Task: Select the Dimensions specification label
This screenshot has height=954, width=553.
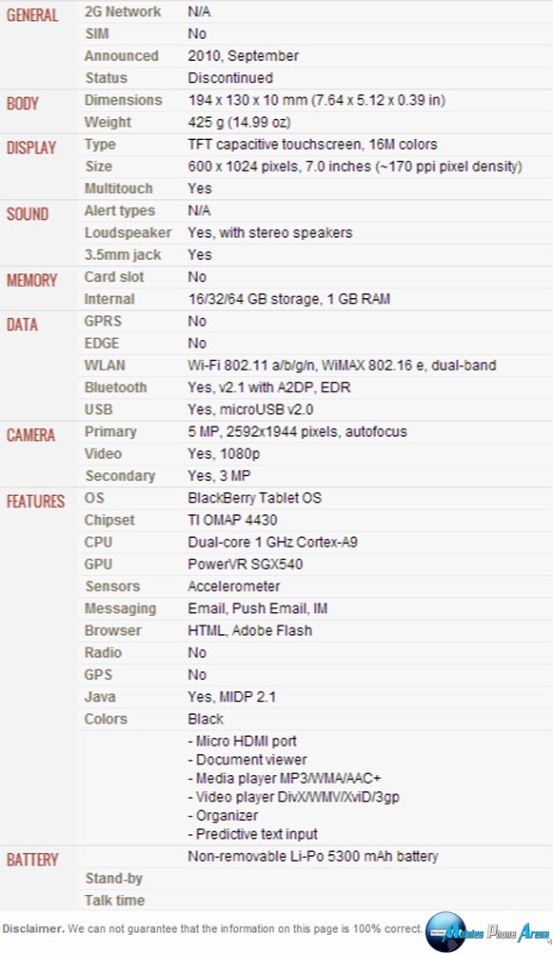Action: coord(124,100)
